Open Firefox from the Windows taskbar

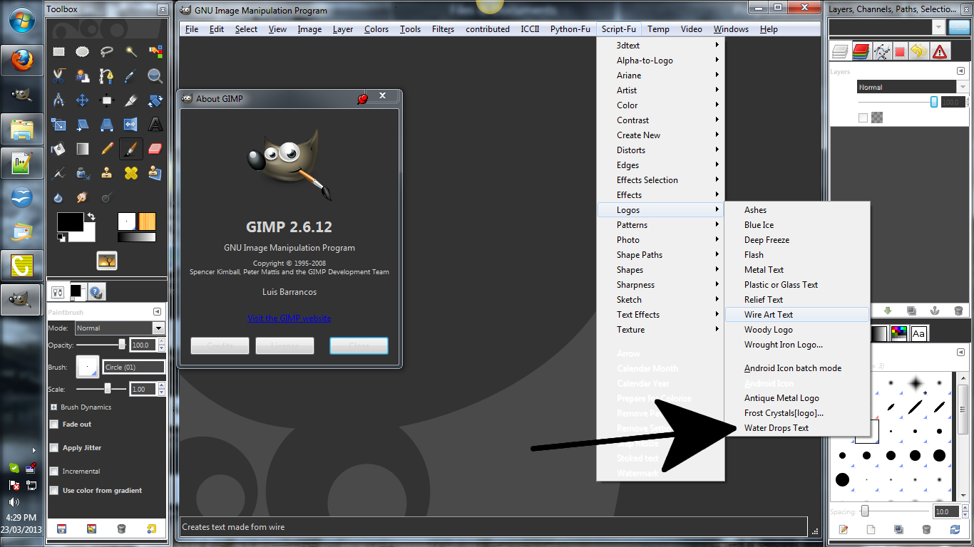tap(21, 60)
